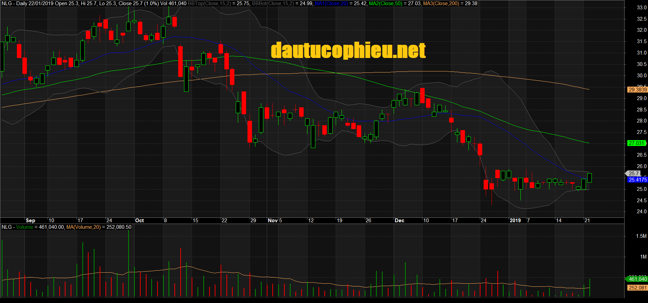Click the Dec label on date axis
Viewport: 648px width, 303px height.
pyautogui.click(x=399, y=221)
